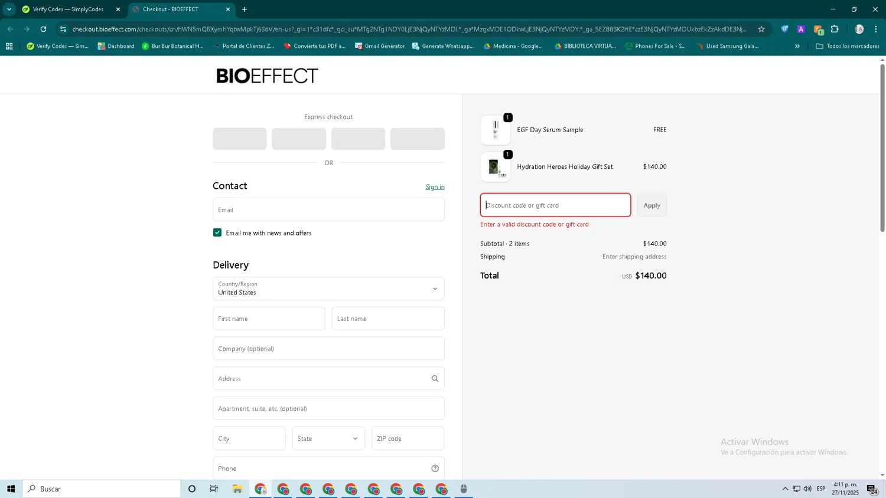Open Used Samsung Gala bookmark
This screenshot has height=498, width=886.
[x=727, y=46]
